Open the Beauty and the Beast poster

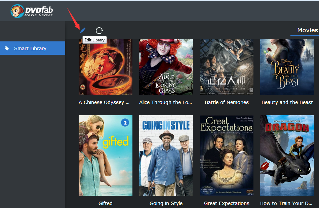[x=287, y=67]
